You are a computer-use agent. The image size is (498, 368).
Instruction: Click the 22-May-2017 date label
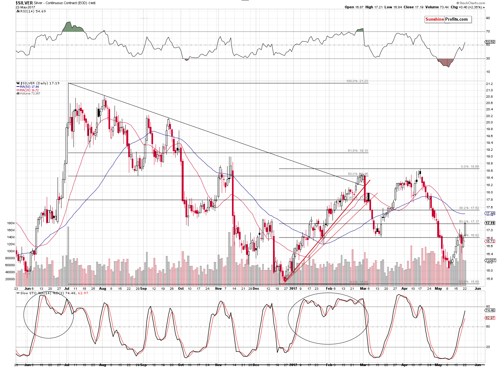click(x=25, y=7)
